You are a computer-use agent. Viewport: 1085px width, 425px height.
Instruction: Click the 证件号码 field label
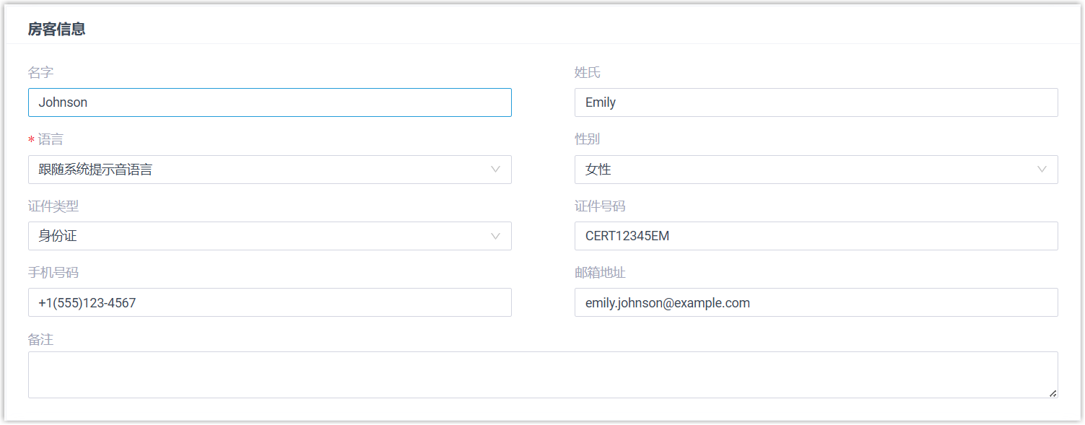tap(600, 206)
